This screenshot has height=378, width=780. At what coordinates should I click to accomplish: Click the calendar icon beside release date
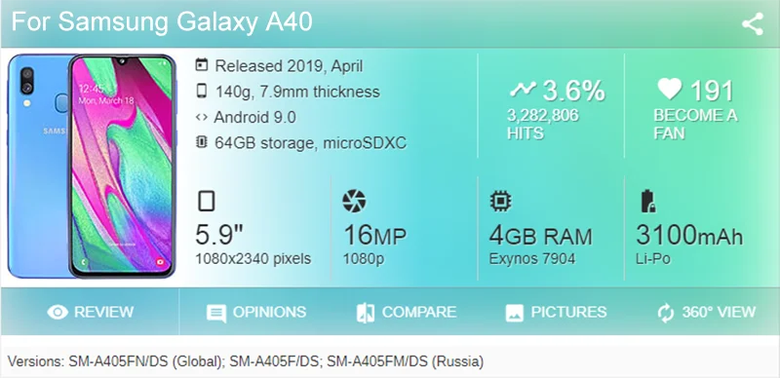202,65
